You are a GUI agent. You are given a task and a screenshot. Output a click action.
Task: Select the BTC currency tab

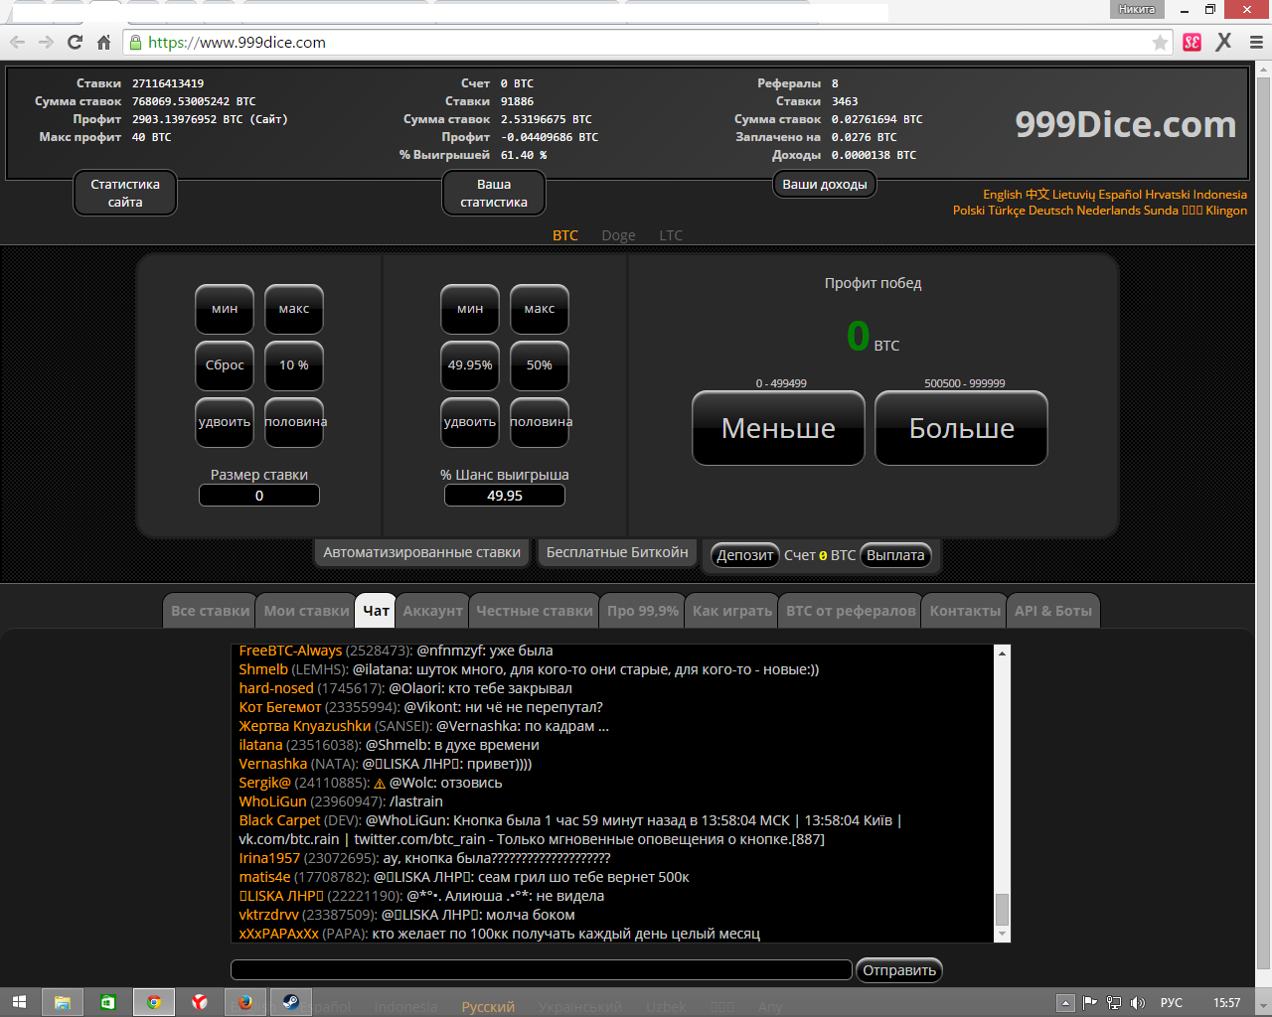(565, 235)
